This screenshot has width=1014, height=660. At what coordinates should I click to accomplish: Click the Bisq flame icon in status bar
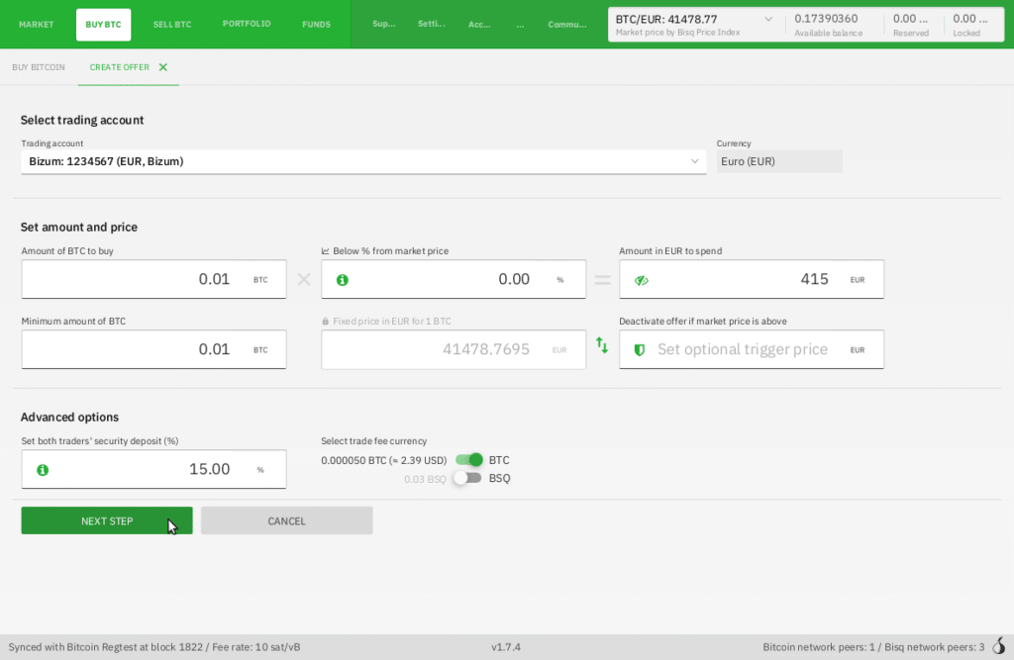(999, 646)
